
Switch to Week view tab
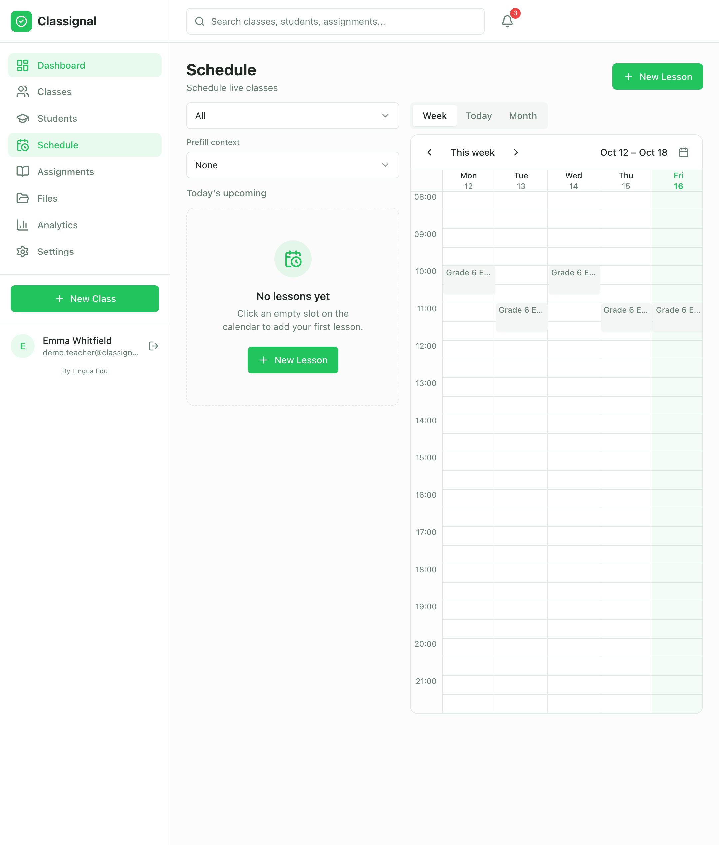point(434,116)
